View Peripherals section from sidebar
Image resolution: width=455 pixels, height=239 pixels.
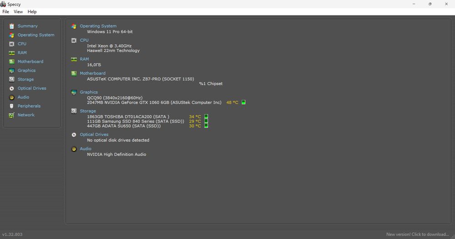[29, 106]
